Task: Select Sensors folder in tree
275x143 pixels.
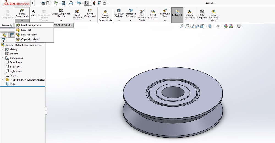Action: click(x=12, y=54)
